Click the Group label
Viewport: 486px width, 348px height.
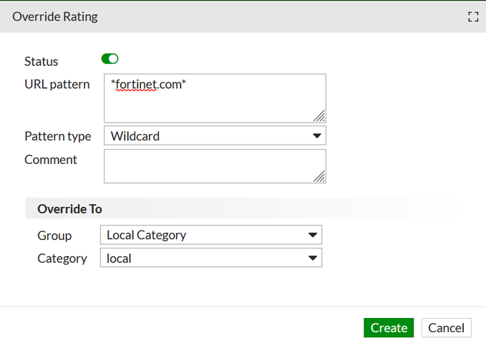[54, 235]
